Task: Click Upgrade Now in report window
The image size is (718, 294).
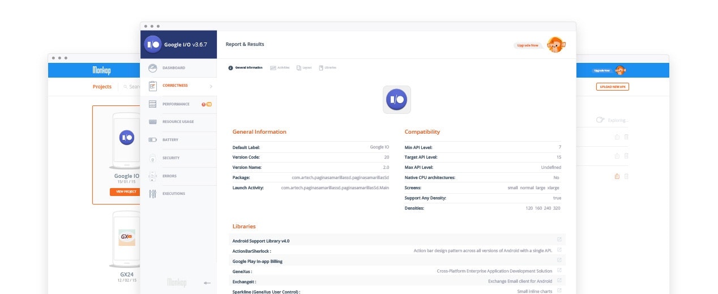Action: click(528, 45)
